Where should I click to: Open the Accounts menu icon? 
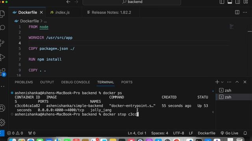[2, 108]
